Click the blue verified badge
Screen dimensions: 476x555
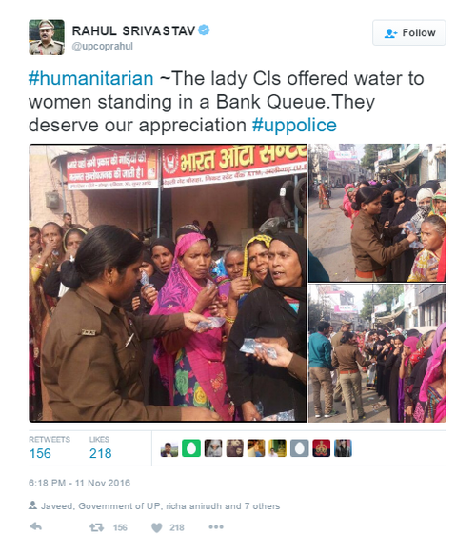click(204, 30)
